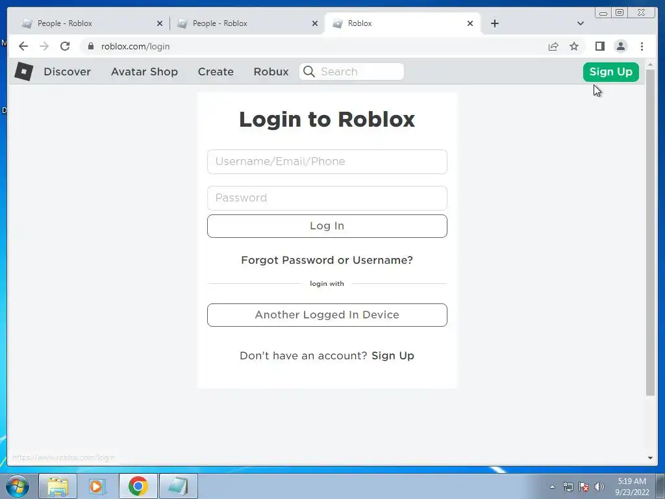Click Another Logged In Device button
Viewport: 665px width, 499px height.
pyautogui.click(x=327, y=315)
